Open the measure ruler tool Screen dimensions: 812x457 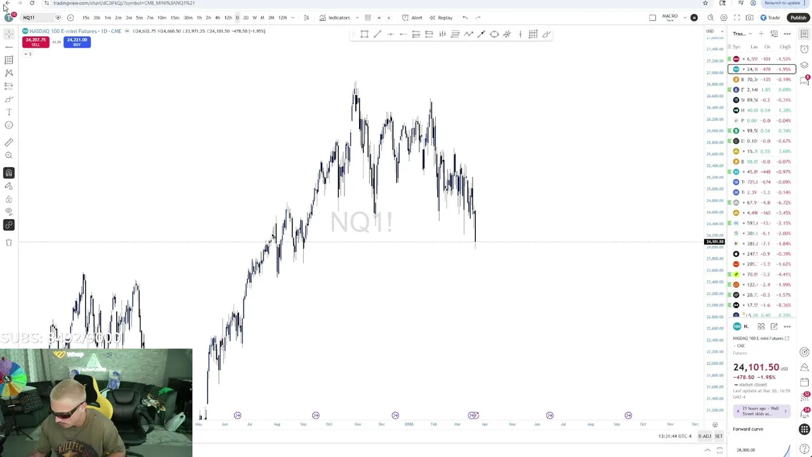[x=9, y=142]
